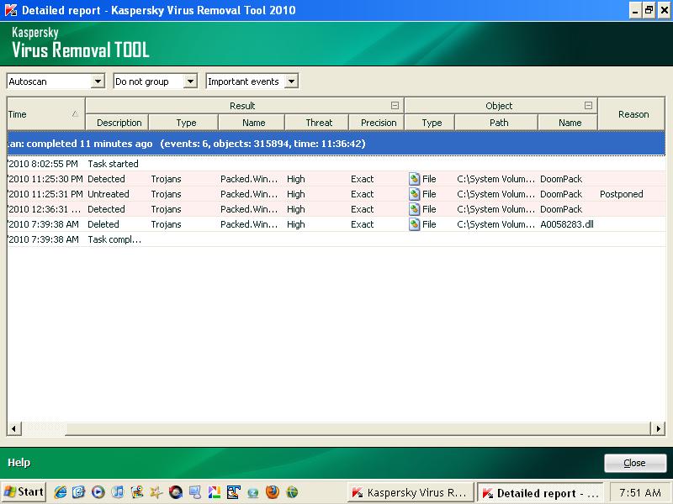Click 'High' threat in the 11:25:30 PM row

[296, 179]
